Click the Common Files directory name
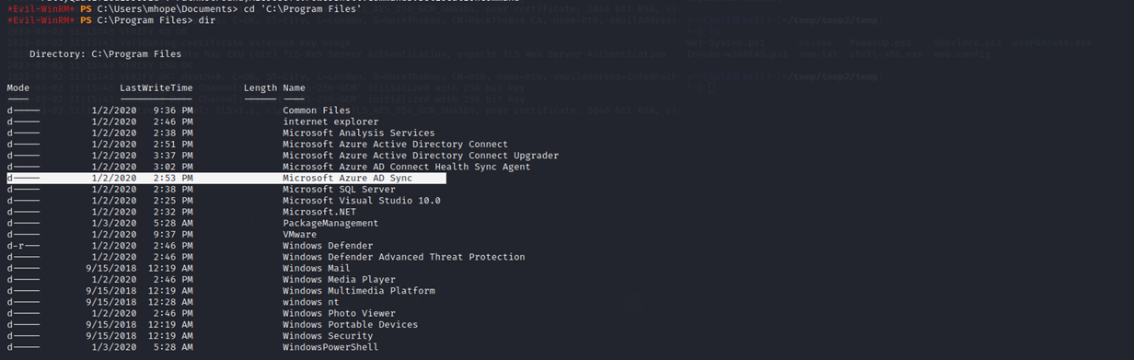 pyautogui.click(x=317, y=110)
